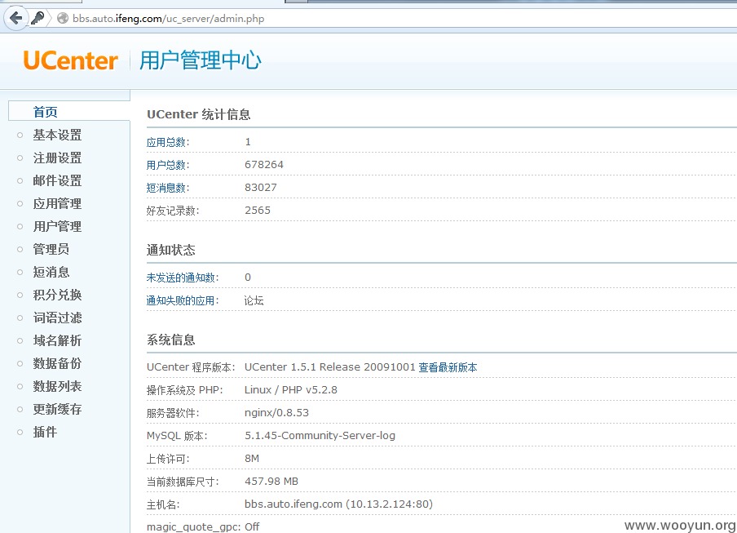Click the user count value 678264
The image size is (737, 533).
[264, 165]
